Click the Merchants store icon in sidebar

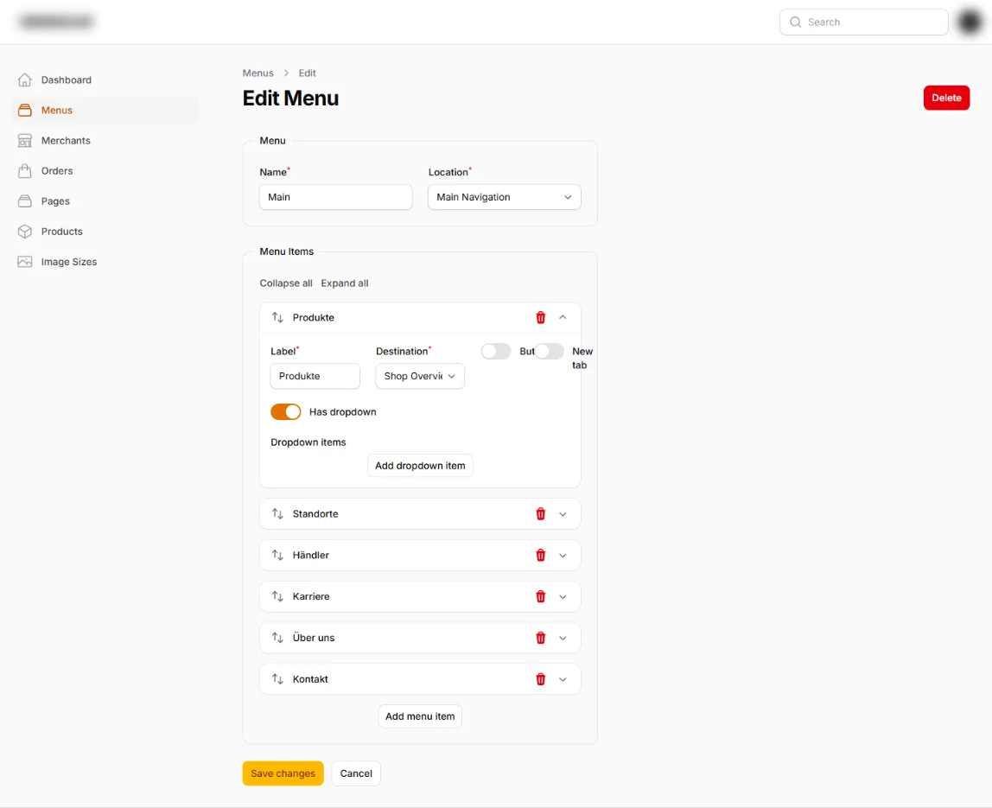(x=25, y=141)
